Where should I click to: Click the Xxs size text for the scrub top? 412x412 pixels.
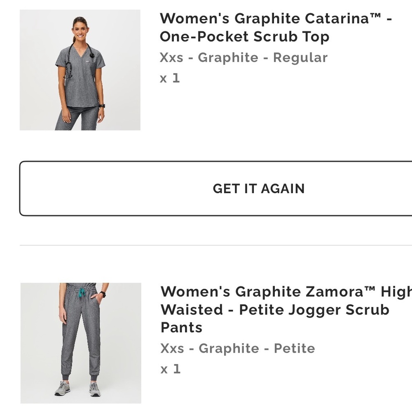[171, 58]
